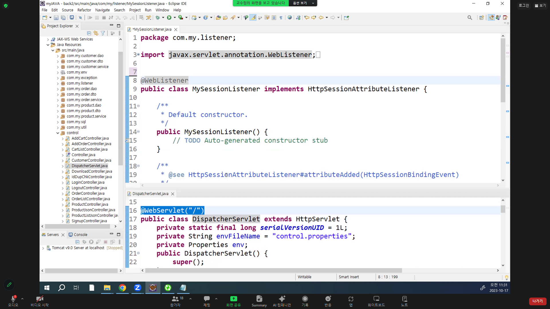Click the Project Explorer filter icon

point(103,33)
